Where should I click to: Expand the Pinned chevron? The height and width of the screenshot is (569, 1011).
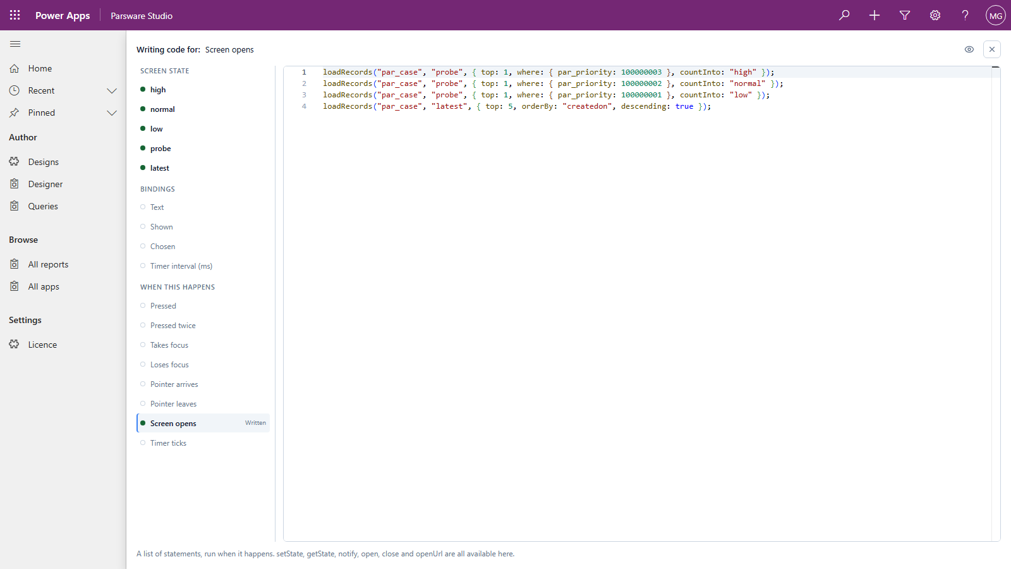coord(112,113)
